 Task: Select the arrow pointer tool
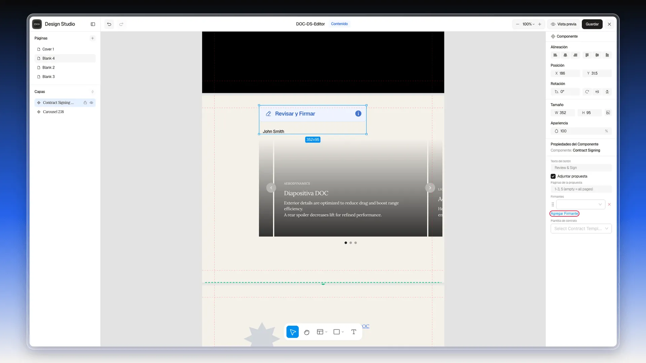tap(293, 332)
